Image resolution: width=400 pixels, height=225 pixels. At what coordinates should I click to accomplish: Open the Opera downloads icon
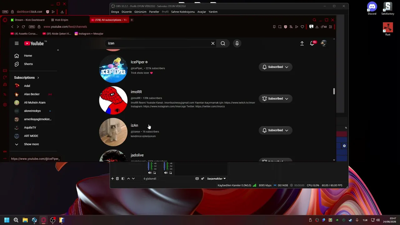(317, 27)
